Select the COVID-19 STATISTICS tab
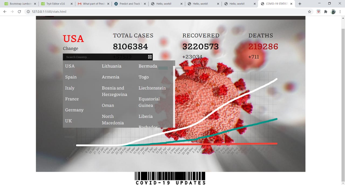Viewport: 345px width, 185px height. [x=276, y=4]
